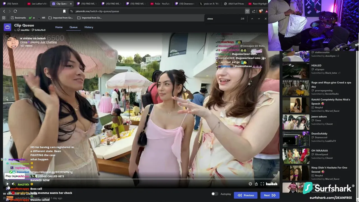The height and width of the screenshot is (202, 359).
Task: Switch to the History tab
Action: click(x=89, y=27)
